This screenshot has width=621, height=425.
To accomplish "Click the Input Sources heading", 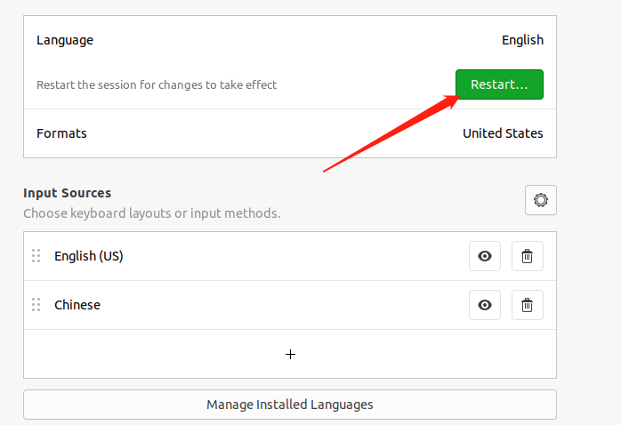I will coord(67,193).
